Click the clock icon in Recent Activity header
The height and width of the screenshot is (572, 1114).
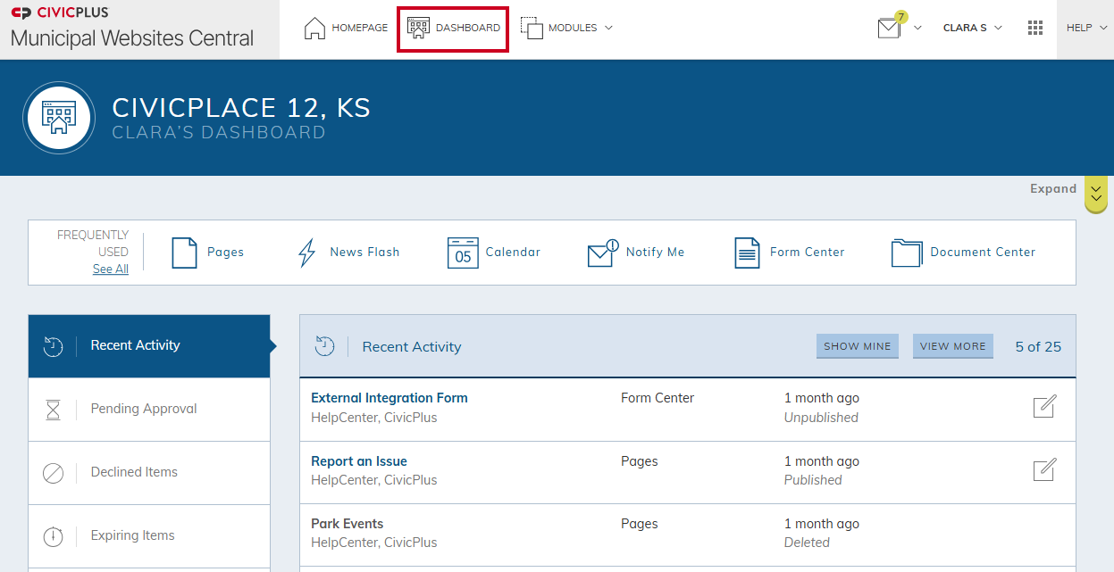[x=325, y=346]
